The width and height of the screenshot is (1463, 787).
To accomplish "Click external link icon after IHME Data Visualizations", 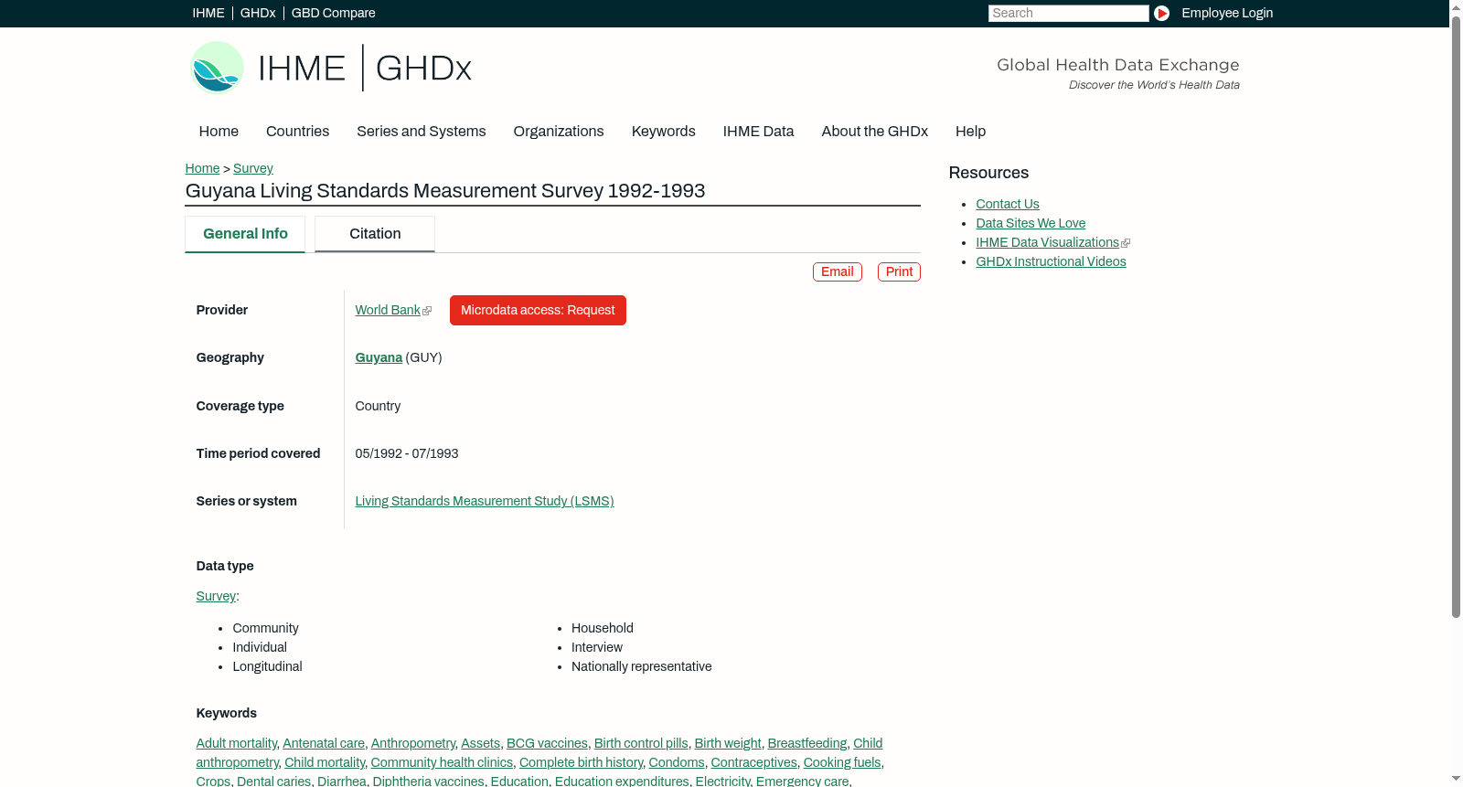I will 1126,243.
